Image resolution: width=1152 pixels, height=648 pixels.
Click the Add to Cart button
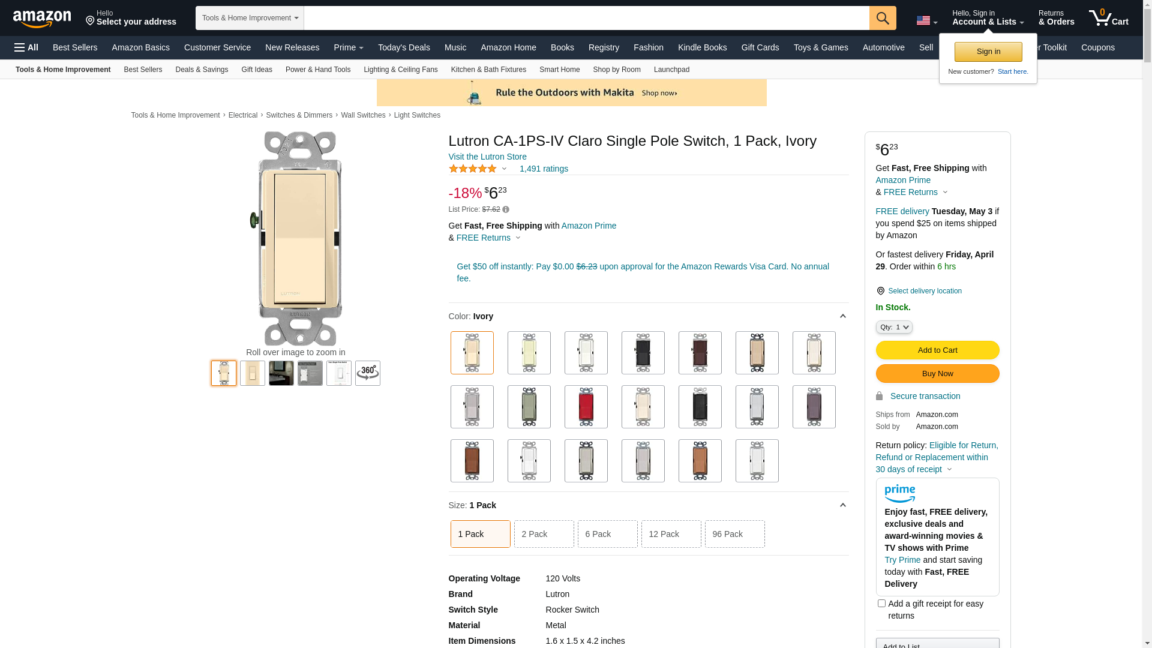(937, 350)
